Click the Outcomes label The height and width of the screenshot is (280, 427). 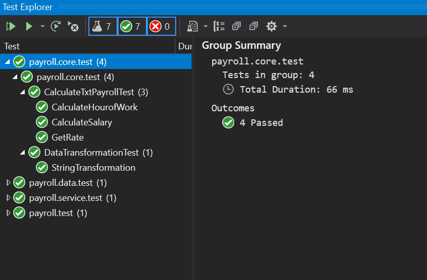click(233, 108)
